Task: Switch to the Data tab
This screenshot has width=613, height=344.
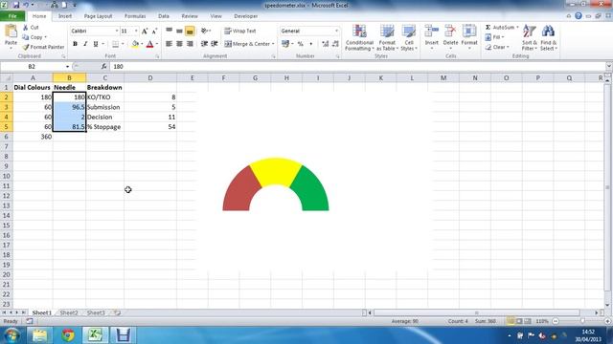Action: click(164, 16)
